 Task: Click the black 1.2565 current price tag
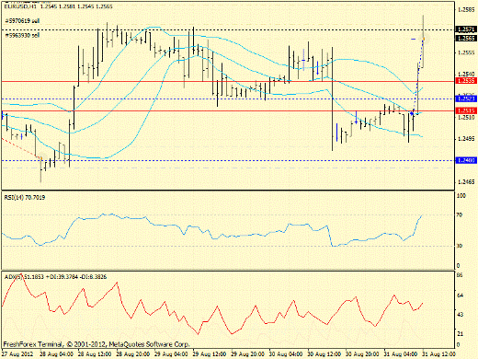click(x=466, y=38)
